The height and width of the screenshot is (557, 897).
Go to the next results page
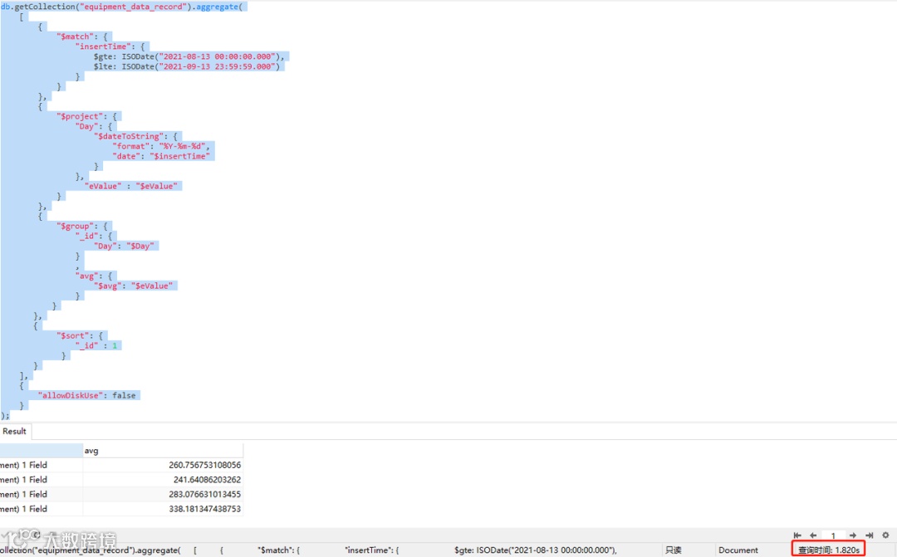click(x=853, y=535)
